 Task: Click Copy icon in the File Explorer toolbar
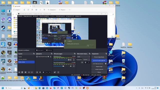(x=28, y=10)
